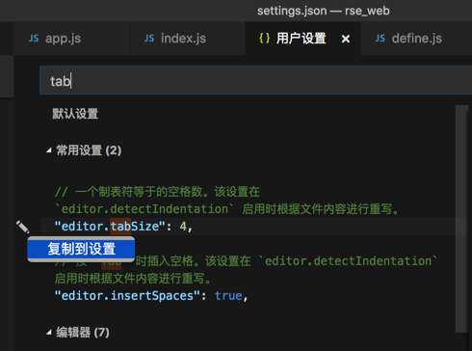Collapse the 编辑器 (7) section triangle

coord(49,333)
